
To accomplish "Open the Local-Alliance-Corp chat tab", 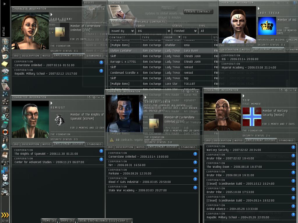I will tap(104, 221).
